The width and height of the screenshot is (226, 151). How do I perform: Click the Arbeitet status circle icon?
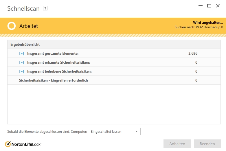12,26
